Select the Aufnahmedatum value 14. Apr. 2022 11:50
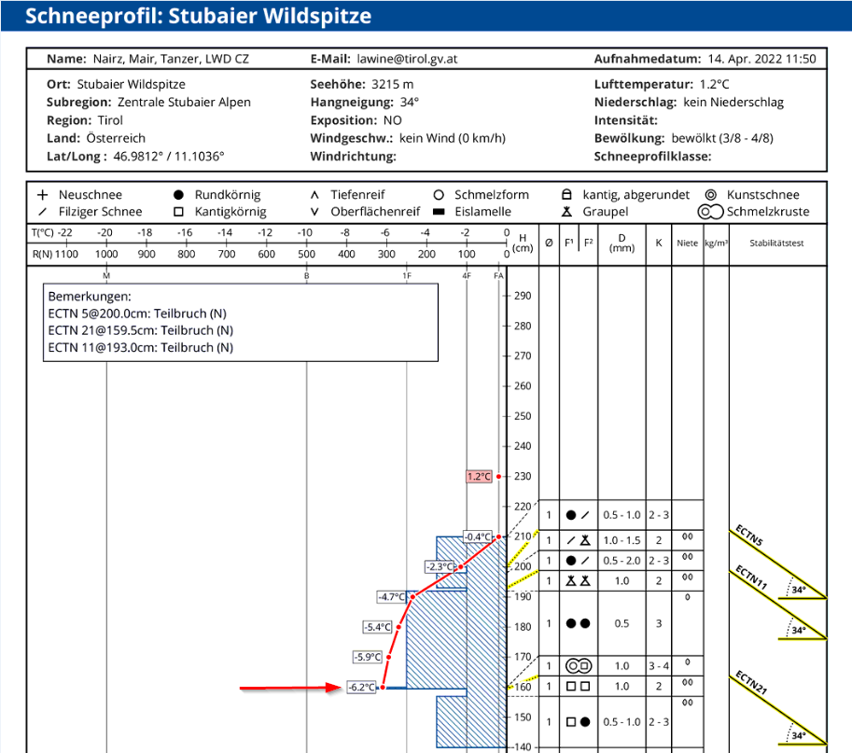 761,59
